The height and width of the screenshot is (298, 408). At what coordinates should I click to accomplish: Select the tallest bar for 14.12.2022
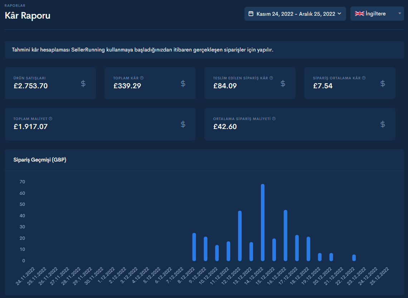pos(263,222)
